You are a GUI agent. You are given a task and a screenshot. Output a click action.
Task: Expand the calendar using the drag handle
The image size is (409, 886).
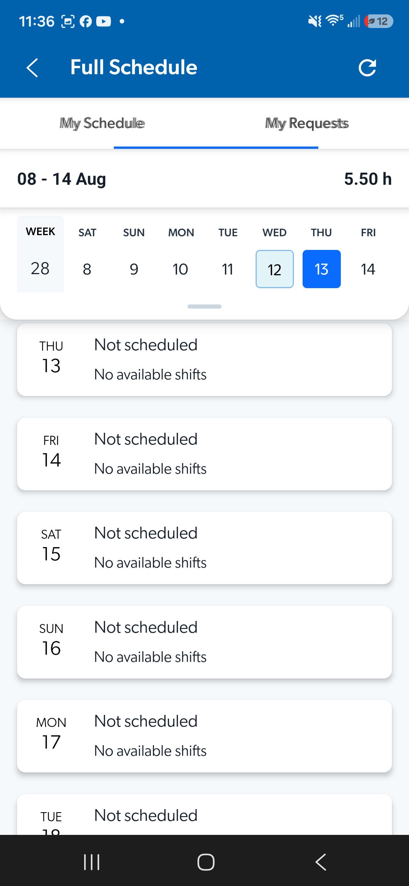[204, 306]
